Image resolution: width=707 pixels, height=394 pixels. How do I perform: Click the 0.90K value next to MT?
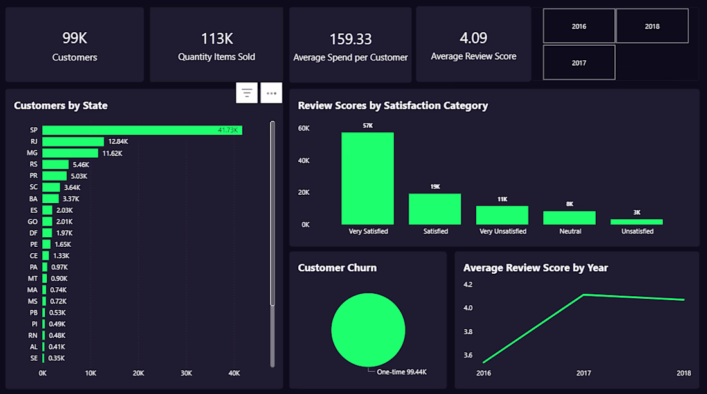pyautogui.click(x=59, y=278)
